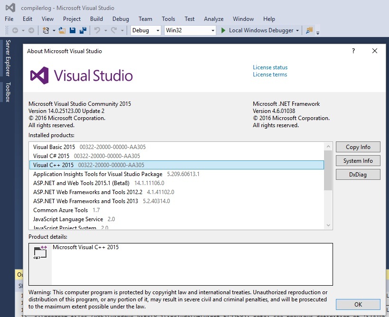This screenshot has height=317, width=389.
Task: Close the About Microsoft Visual Studio dialog
Action: 375,51
